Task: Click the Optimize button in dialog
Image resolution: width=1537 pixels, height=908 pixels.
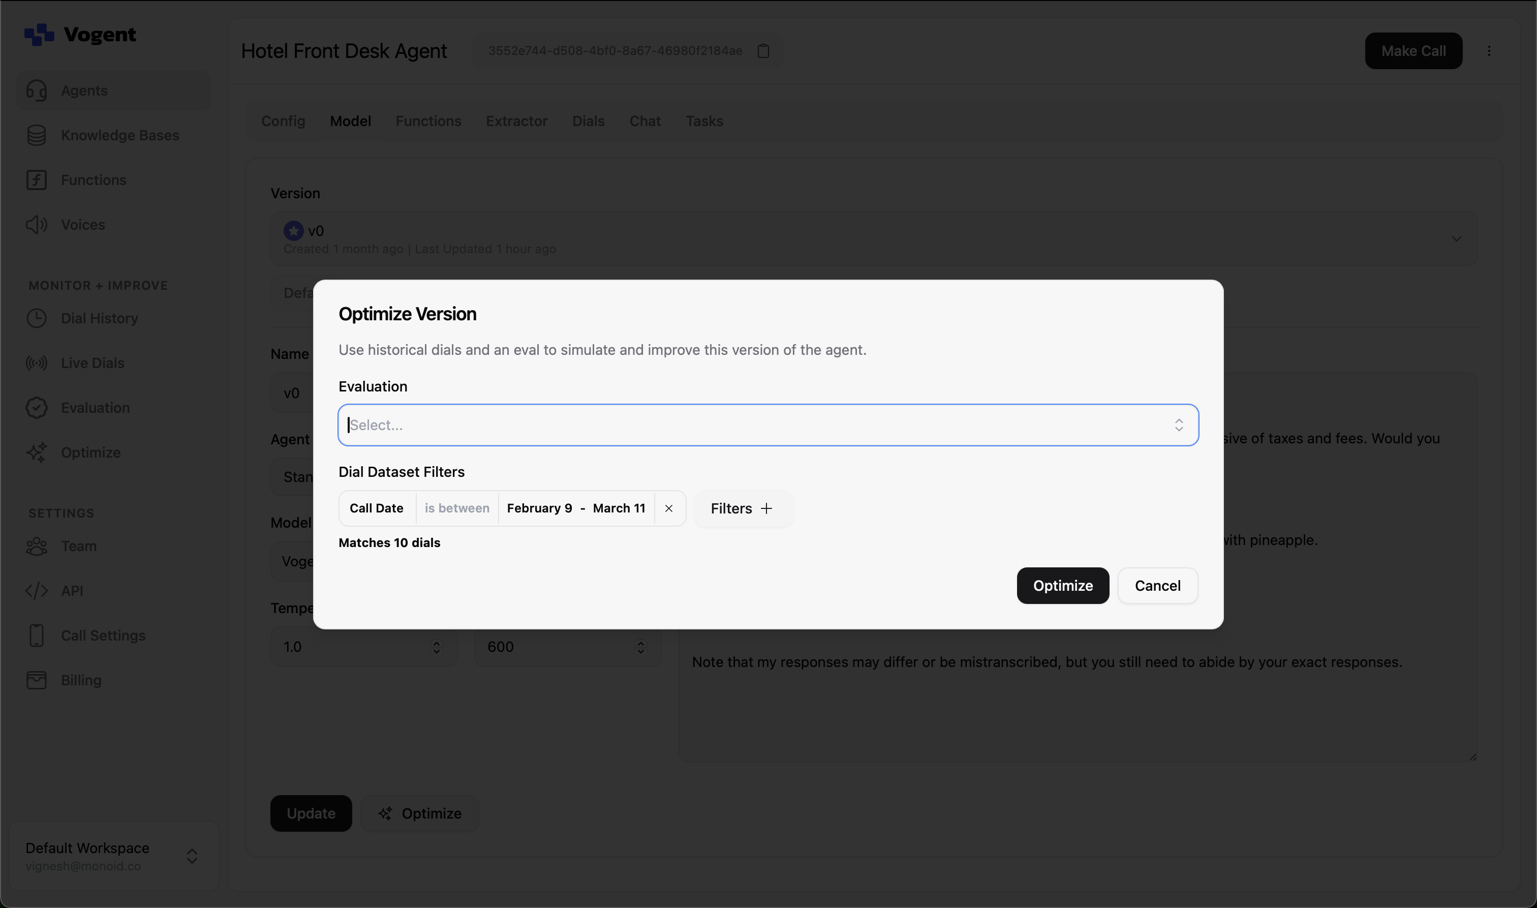Action: pos(1062,586)
